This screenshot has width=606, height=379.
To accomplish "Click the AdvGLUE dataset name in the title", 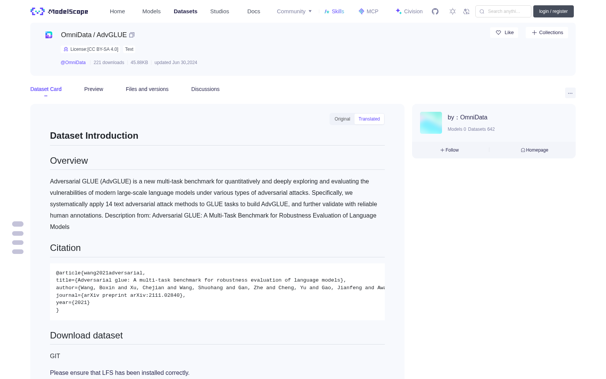I will (x=112, y=35).
